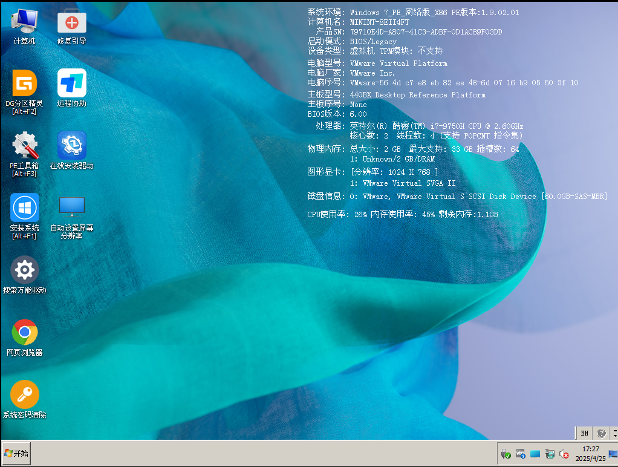Click the BIOS/Legacy boot mode text

373,41
